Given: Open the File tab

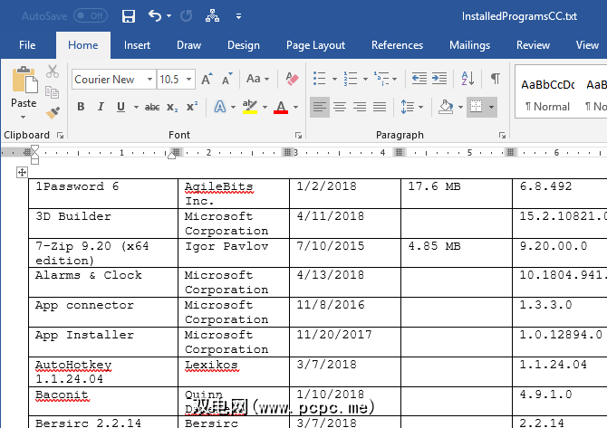Looking at the screenshot, I should point(27,45).
